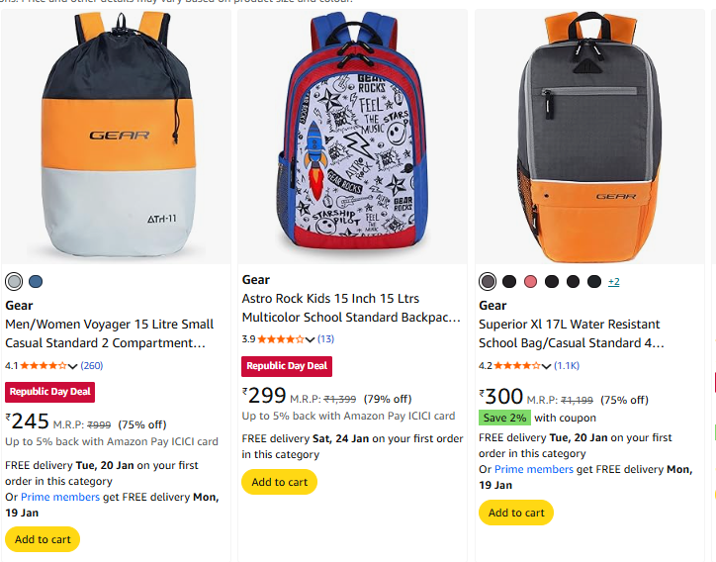Select the grey color swatch for Voyager backpack
Screen dimensions: 716x562
[x=14, y=281]
